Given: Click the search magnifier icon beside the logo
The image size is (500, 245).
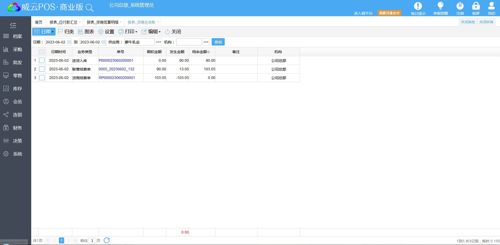Looking at the screenshot, I should click(89, 8).
